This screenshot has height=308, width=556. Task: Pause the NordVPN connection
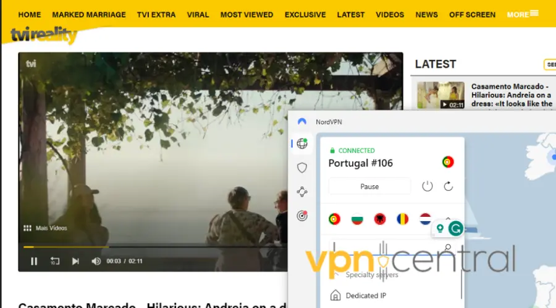369,187
